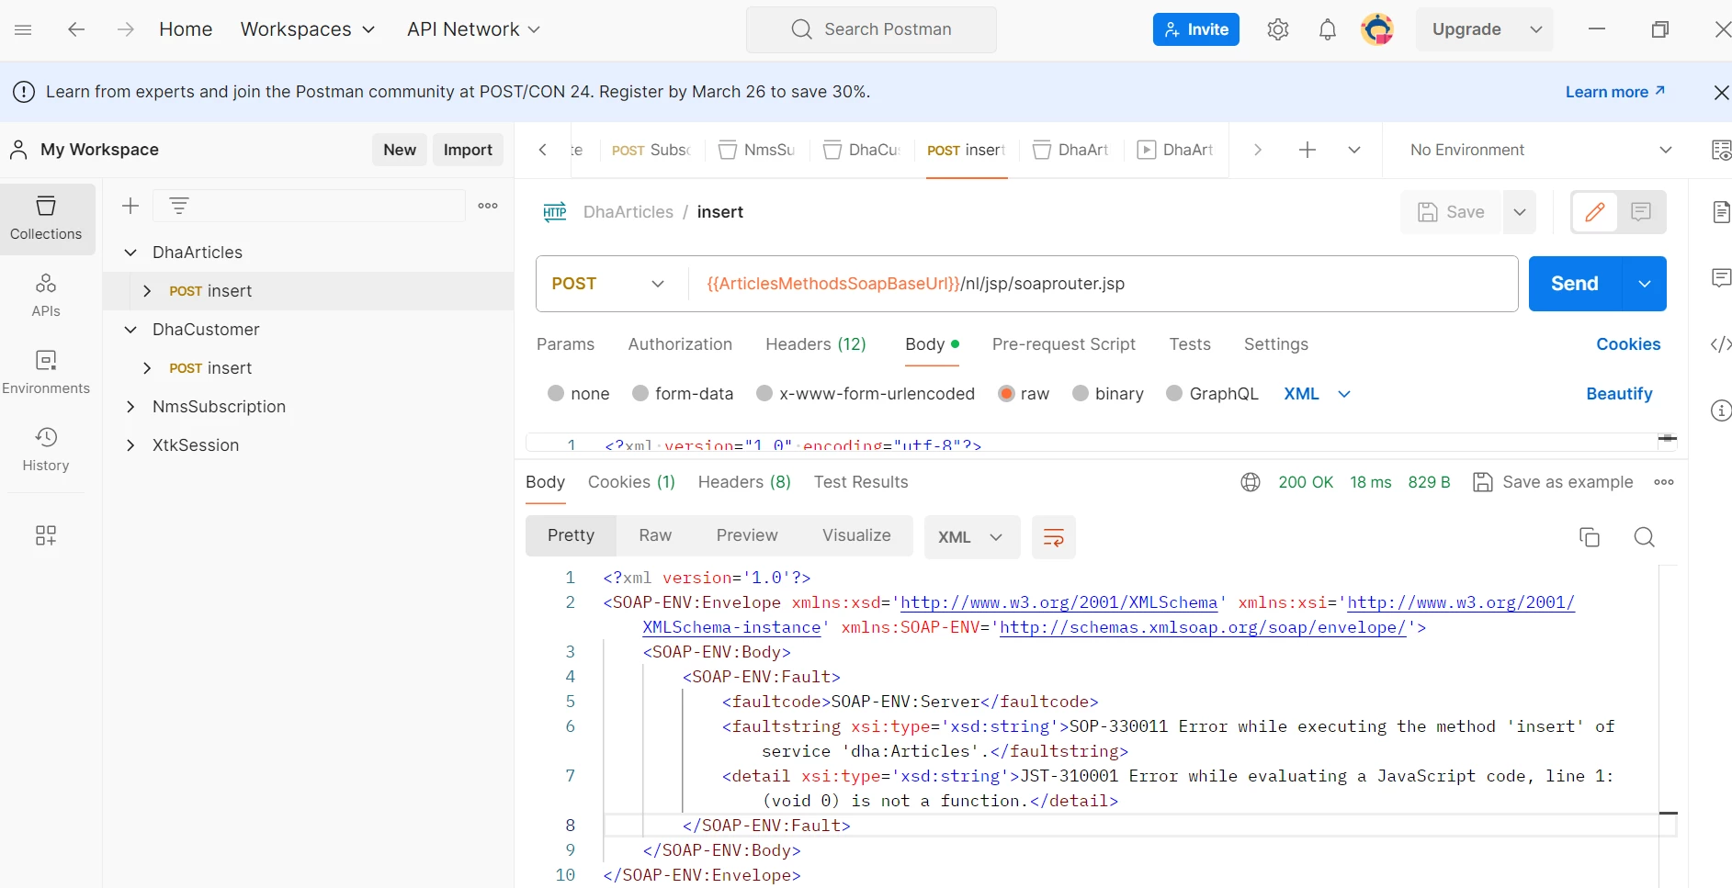Click the collections filter icon
Image resolution: width=1732 pixels, height=888 pixels.
tap(179, 206)
